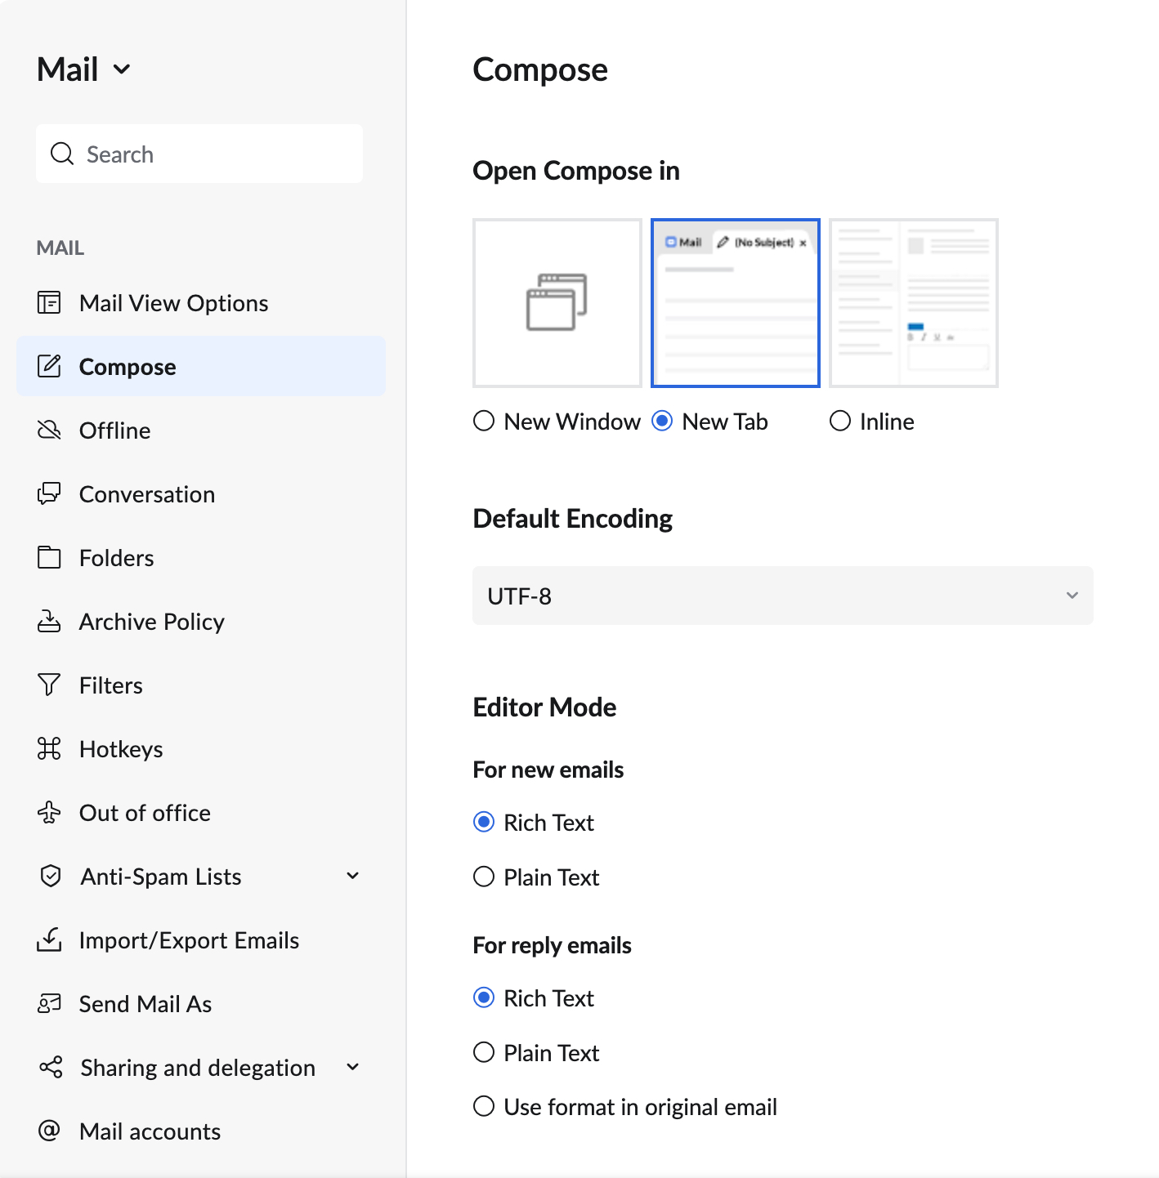This screenshot has width=1159, height=1178.
Task: Expand Sharing and delegation
Action: point(352,1067)
